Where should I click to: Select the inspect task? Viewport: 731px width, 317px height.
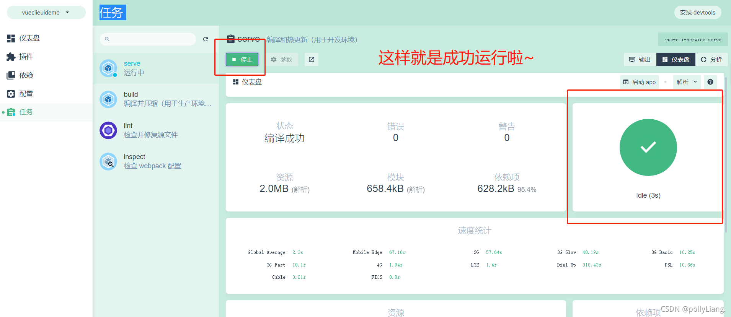156,161
